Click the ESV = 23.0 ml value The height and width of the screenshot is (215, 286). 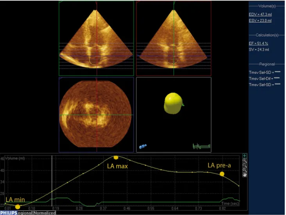260,20
